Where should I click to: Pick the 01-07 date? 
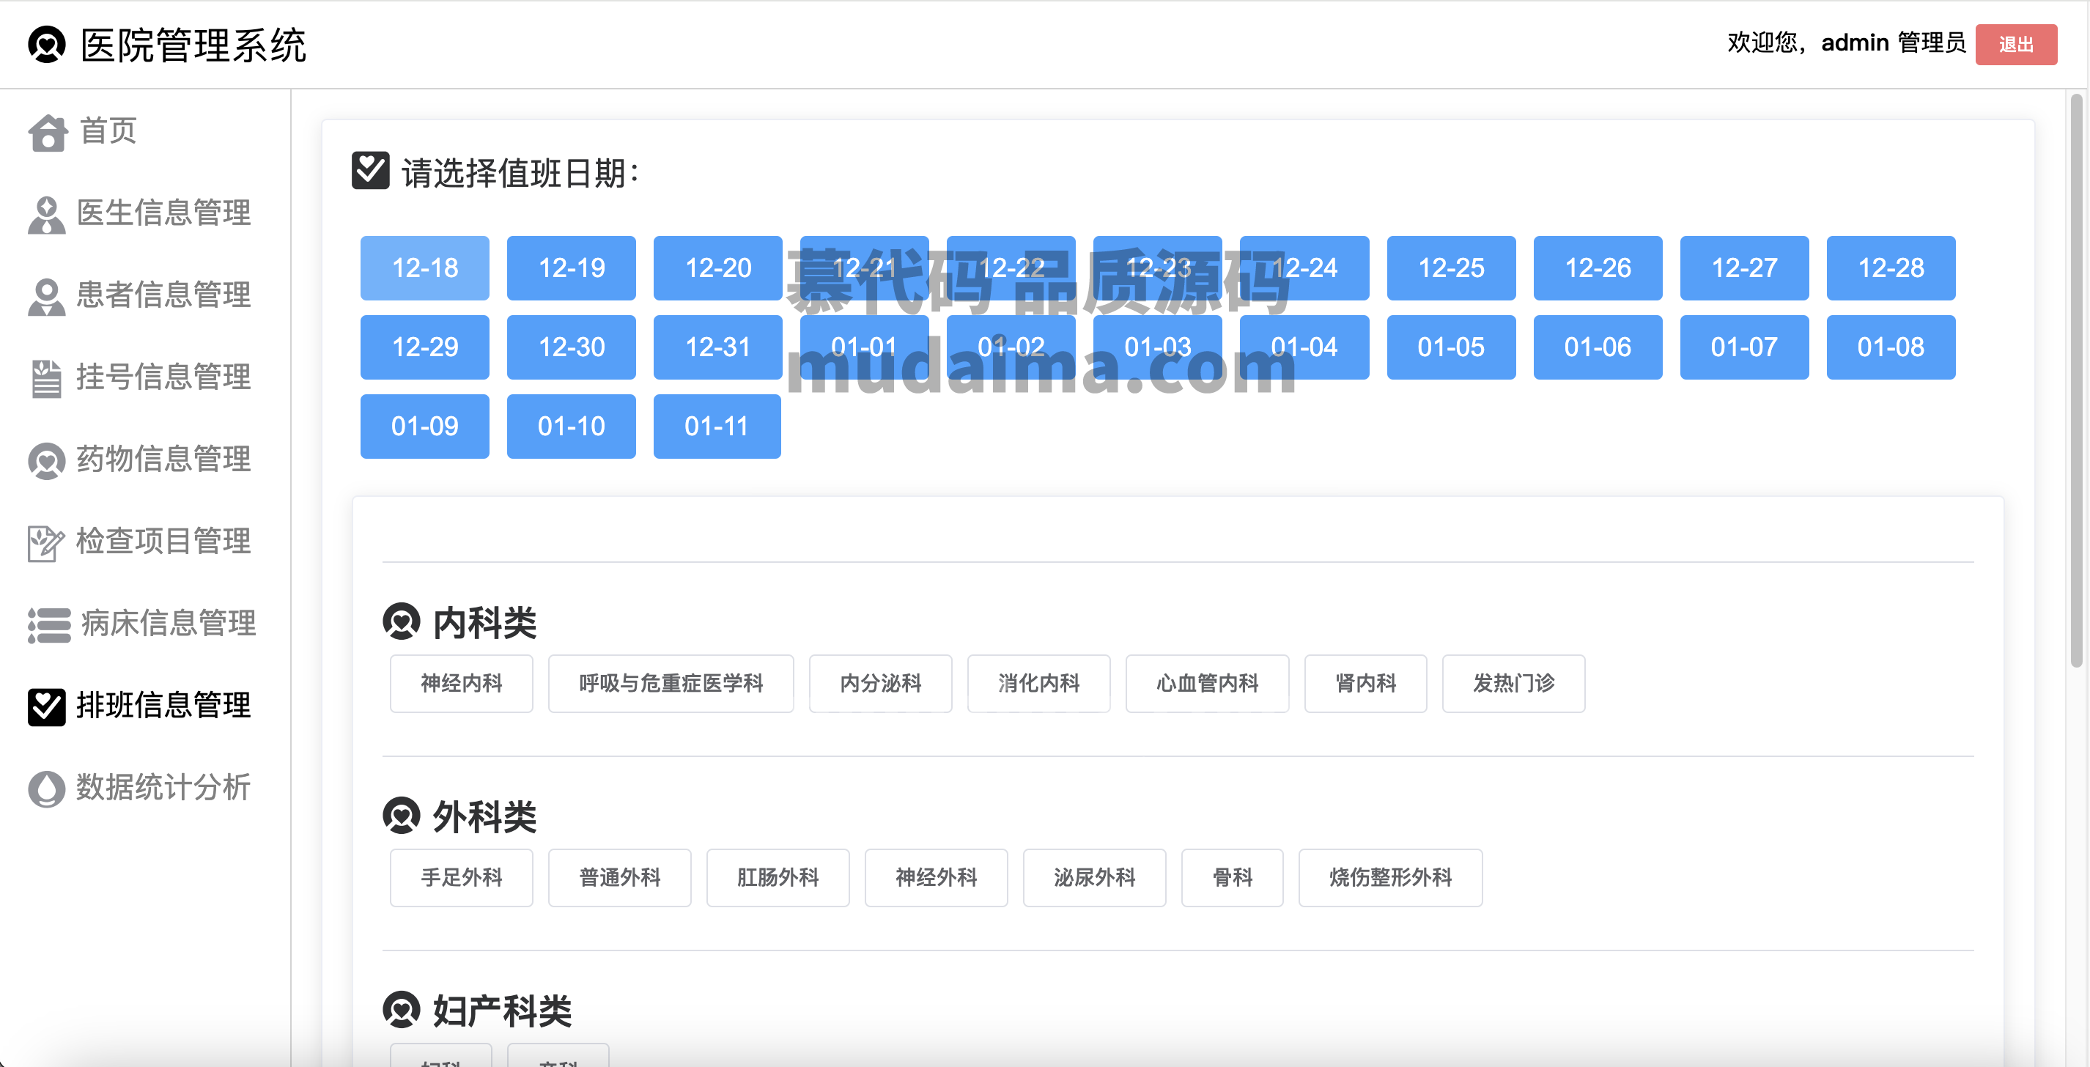[1744, 347]
